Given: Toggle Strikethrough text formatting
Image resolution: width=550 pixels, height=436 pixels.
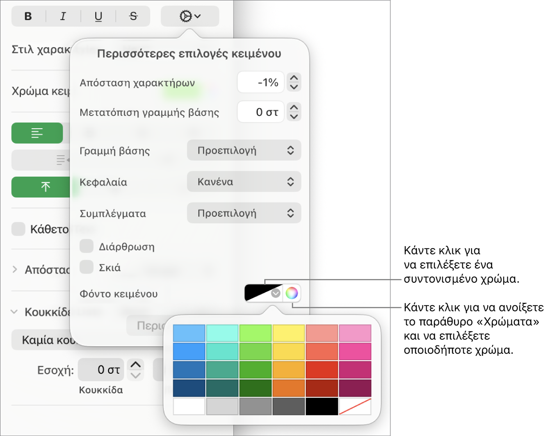Looking at the screenshot, I should pyautogui.click(x=133, y=16).
